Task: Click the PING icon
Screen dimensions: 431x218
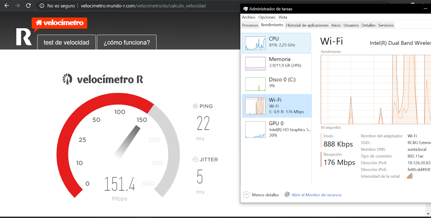Action: pyautogui.click(x=195, y=106)
